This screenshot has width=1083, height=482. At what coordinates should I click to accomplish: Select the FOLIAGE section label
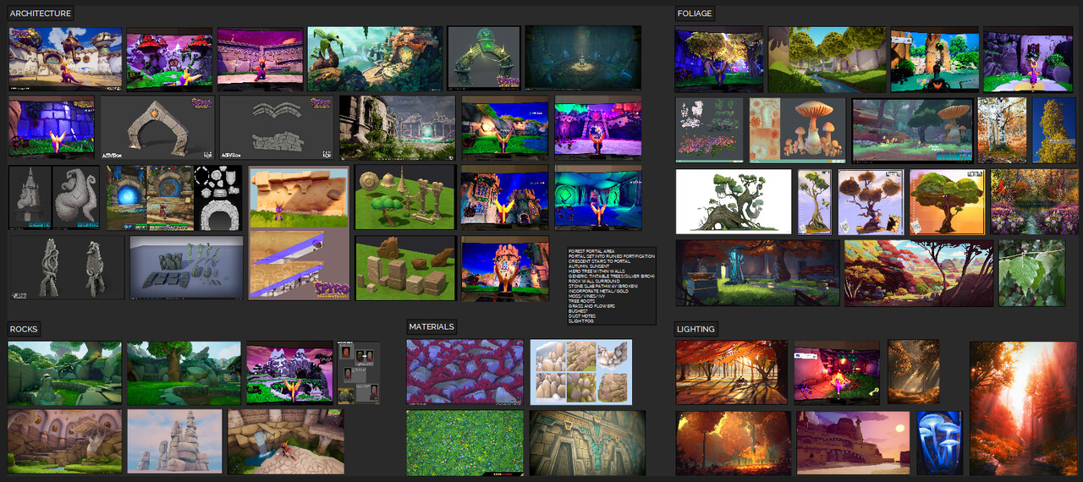pos(695,14)
